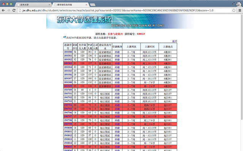Image resolution: width=243 pixels, height=151 pixels.
Task: Open teacher 外聘 link in row 190797
Action: pyautogui.click(x=117, y=117)
